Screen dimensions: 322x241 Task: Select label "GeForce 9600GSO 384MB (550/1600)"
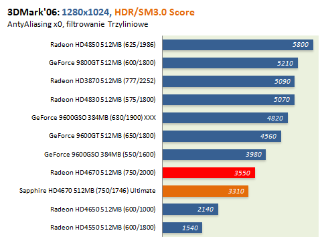pos(100,155)
